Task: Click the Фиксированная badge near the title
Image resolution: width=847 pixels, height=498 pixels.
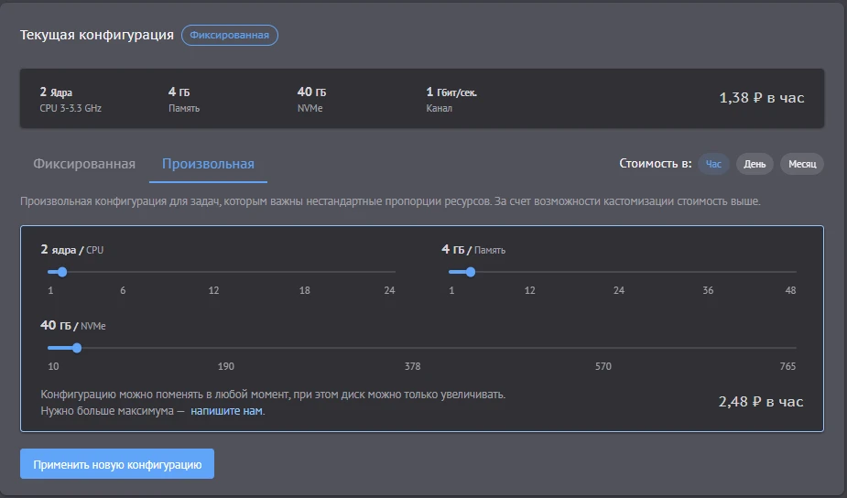Action: 230,35
